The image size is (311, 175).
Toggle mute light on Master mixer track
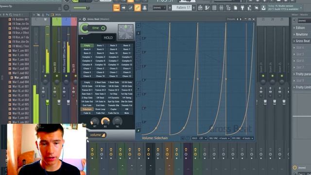45,76
